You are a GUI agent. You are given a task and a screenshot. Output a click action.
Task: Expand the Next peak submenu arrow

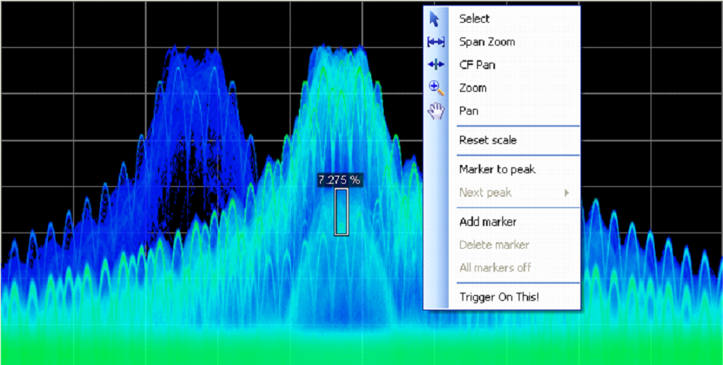pyautogui.click(x=566, y=193)
